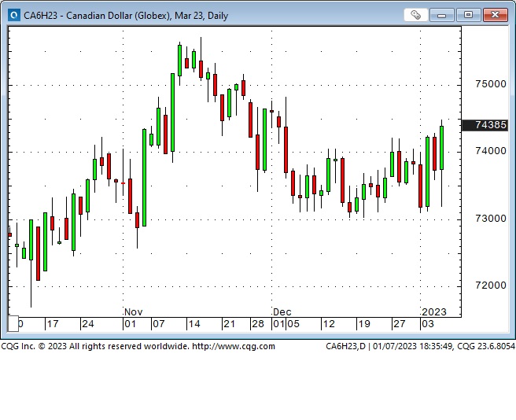Minimize the CA6H23 chart window
The height and width of the screenshot is (420, 516).
point(441,15)
